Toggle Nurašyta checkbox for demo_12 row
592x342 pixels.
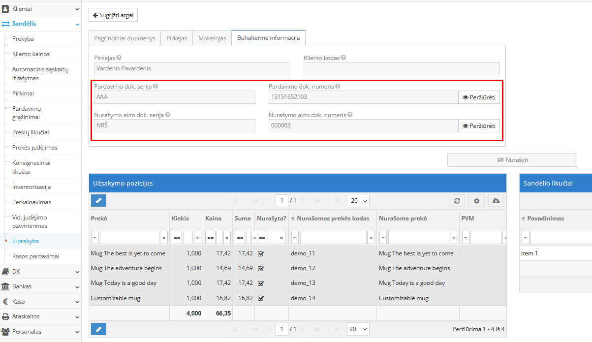click(x=261, y=269)
